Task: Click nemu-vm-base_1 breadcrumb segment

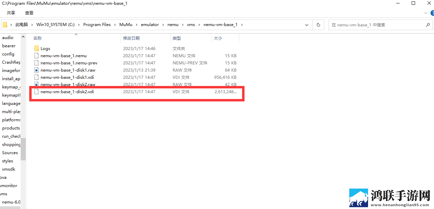Action: click(x=220, y=25)
